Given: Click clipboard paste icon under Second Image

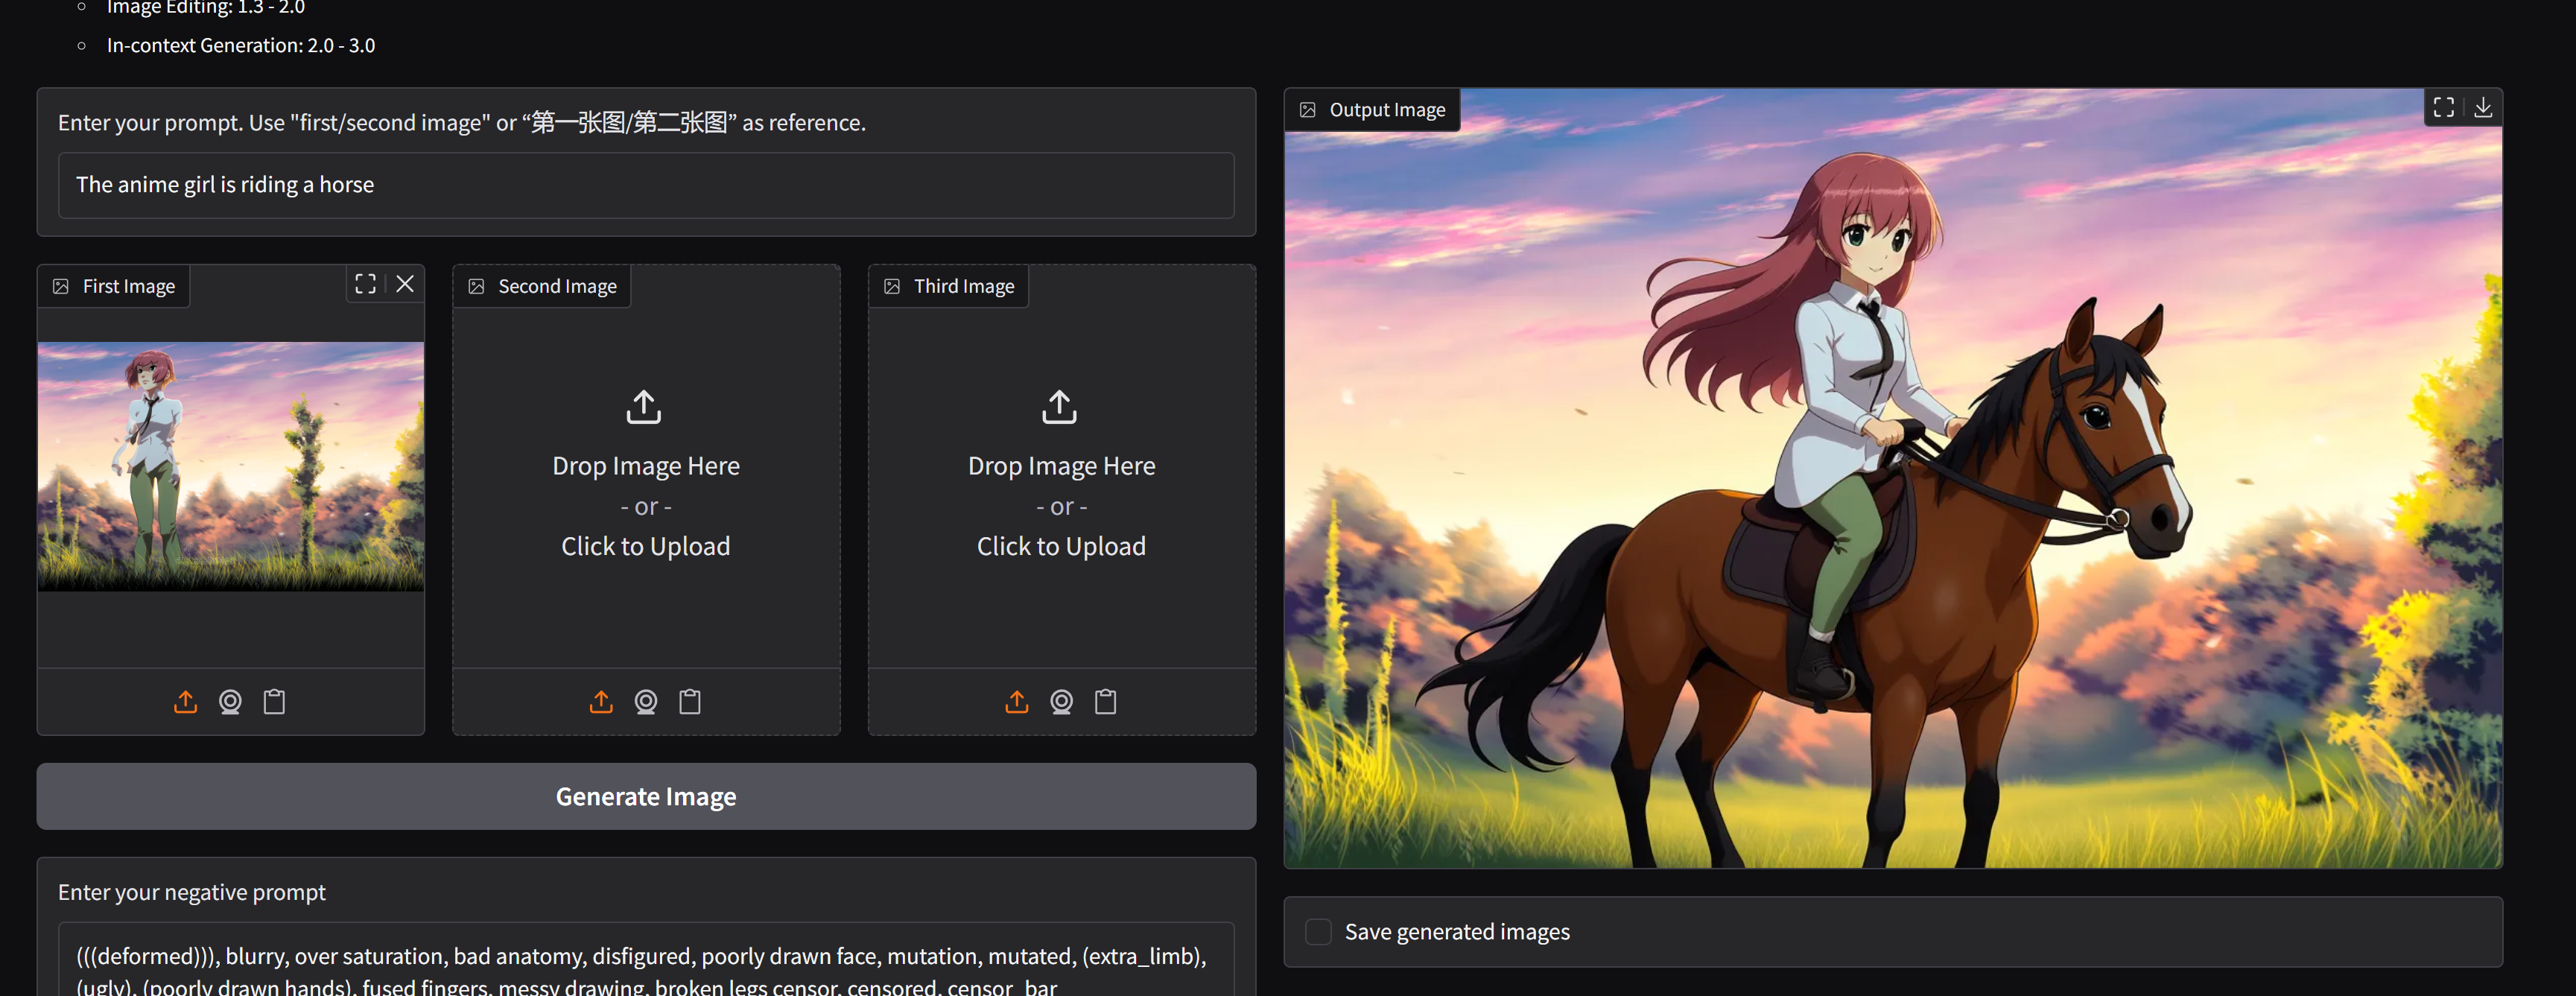Looking at the screenshot, I should 690,702.
